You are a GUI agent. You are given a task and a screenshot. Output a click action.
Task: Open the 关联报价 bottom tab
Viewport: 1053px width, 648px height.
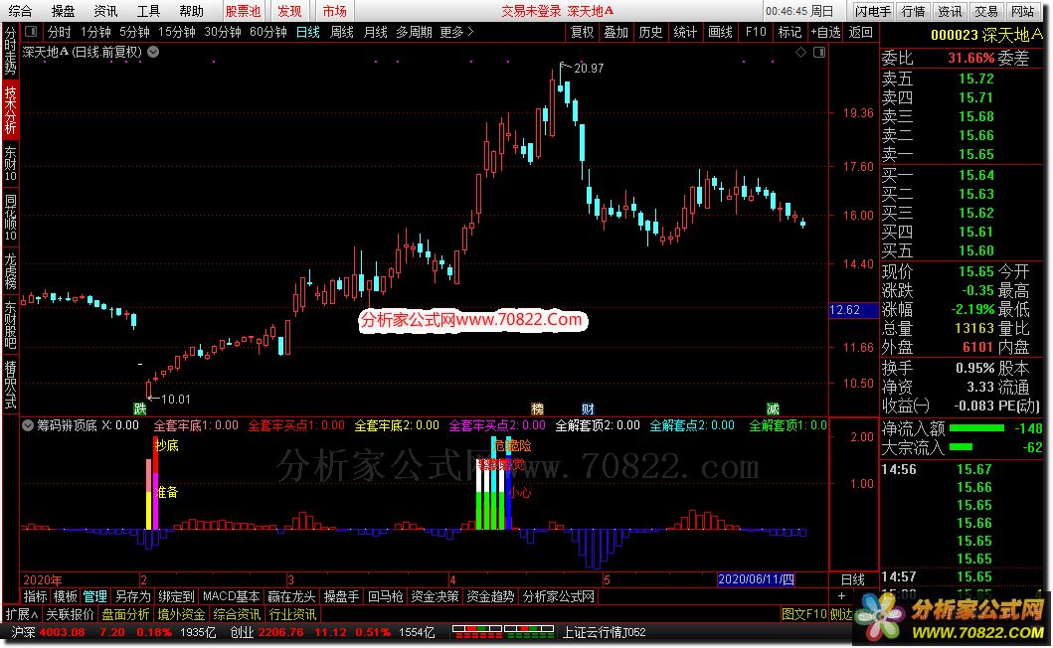point(70,614)
